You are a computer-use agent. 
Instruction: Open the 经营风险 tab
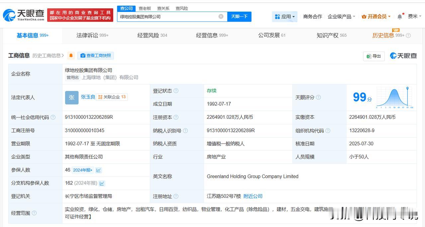[152, 36]
